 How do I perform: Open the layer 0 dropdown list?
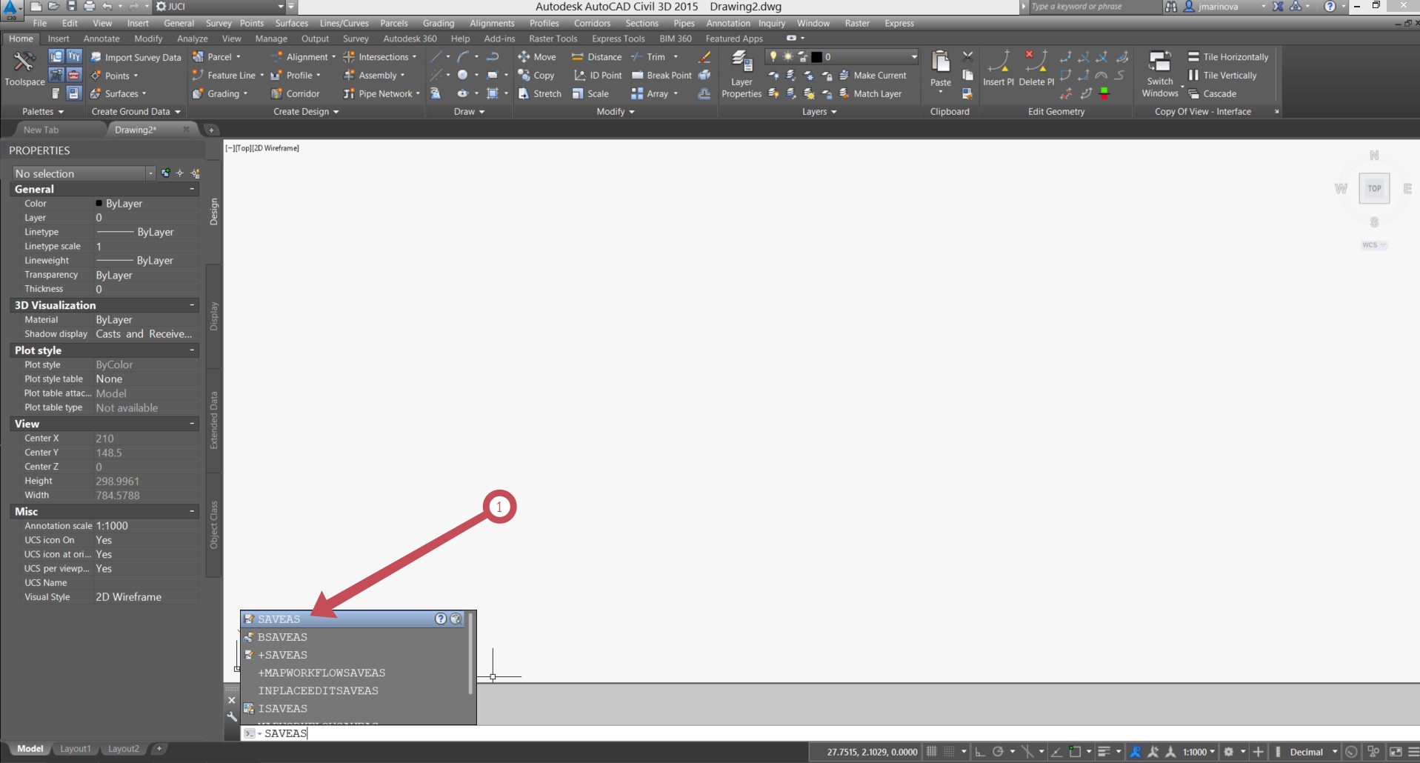point(841,56)
